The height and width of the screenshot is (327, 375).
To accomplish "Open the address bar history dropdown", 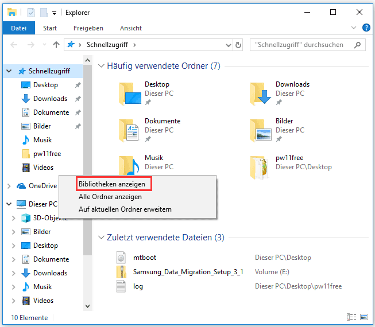I will [229, 45].
